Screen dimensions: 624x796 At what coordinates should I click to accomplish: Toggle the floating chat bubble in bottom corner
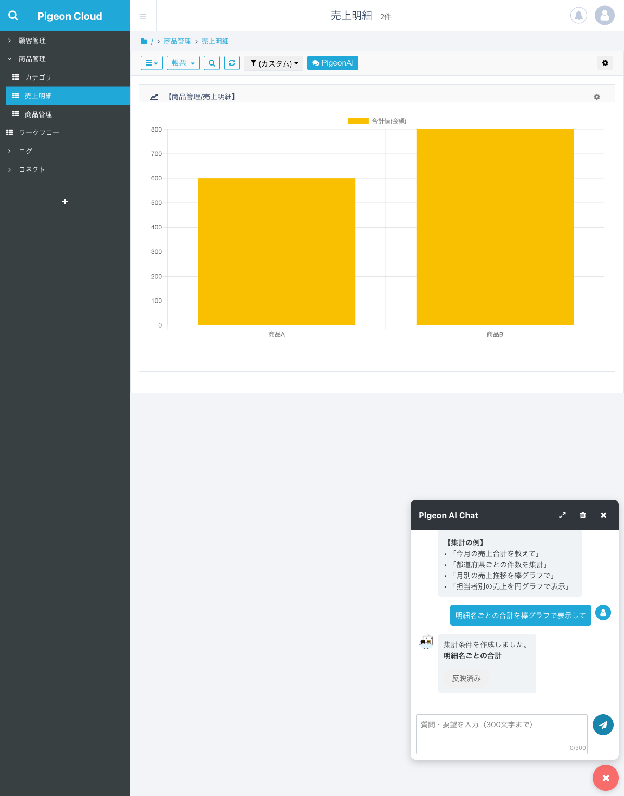coord(605,778)
